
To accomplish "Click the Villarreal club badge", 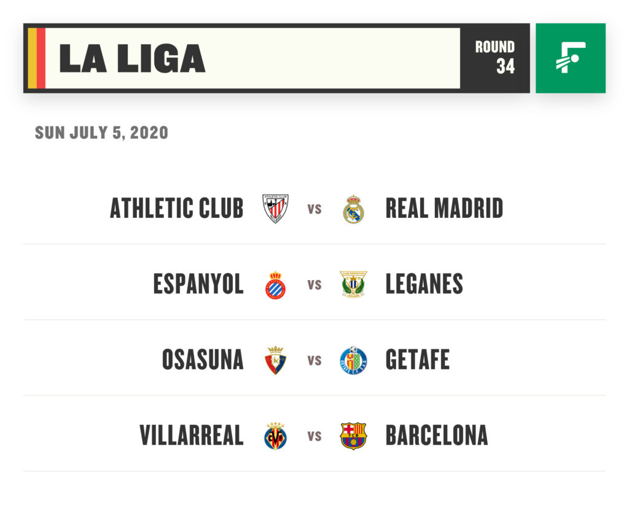I will 276,435.
